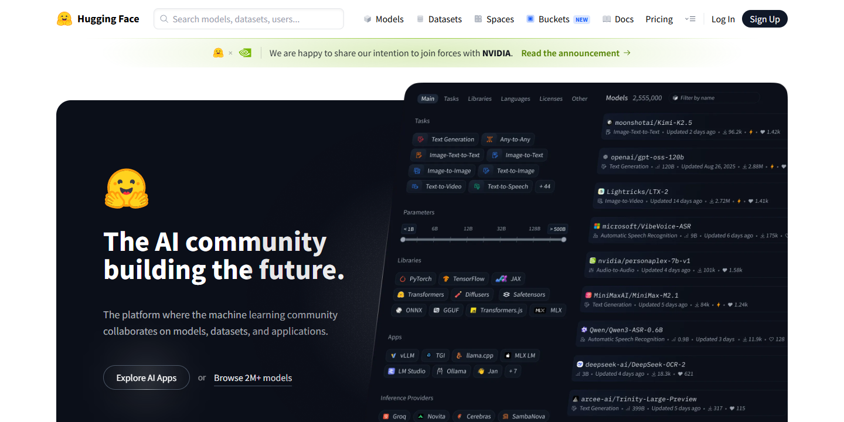Select the Text-to-Speech task chip
This screenshot has height=422, width=844.
tap(501, 186)
